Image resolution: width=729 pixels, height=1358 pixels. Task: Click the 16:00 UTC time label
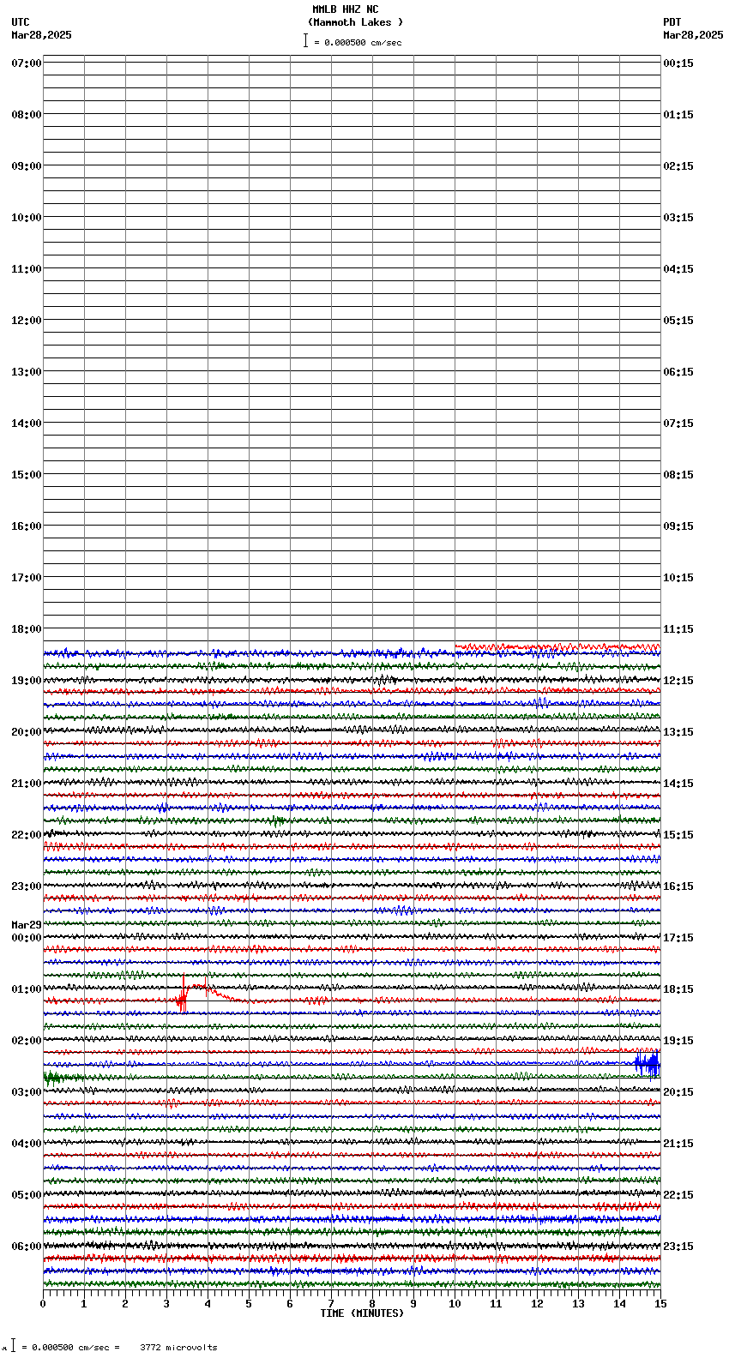tap(27, 526)
